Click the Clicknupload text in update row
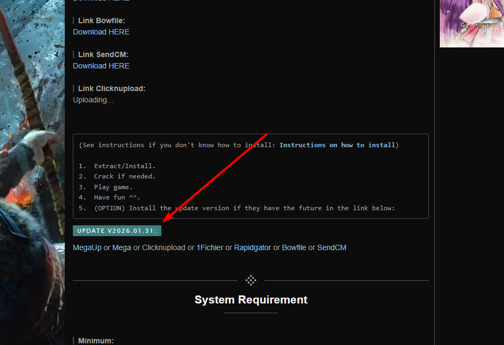The image size is (504, 345). [164, 247]
